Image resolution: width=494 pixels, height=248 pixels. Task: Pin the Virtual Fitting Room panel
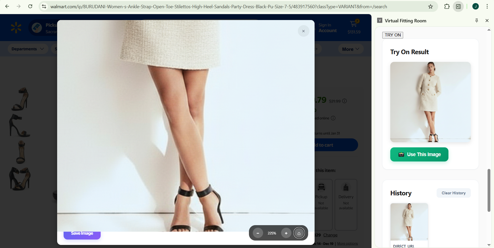pyautogui.click(x=476, y=21)
